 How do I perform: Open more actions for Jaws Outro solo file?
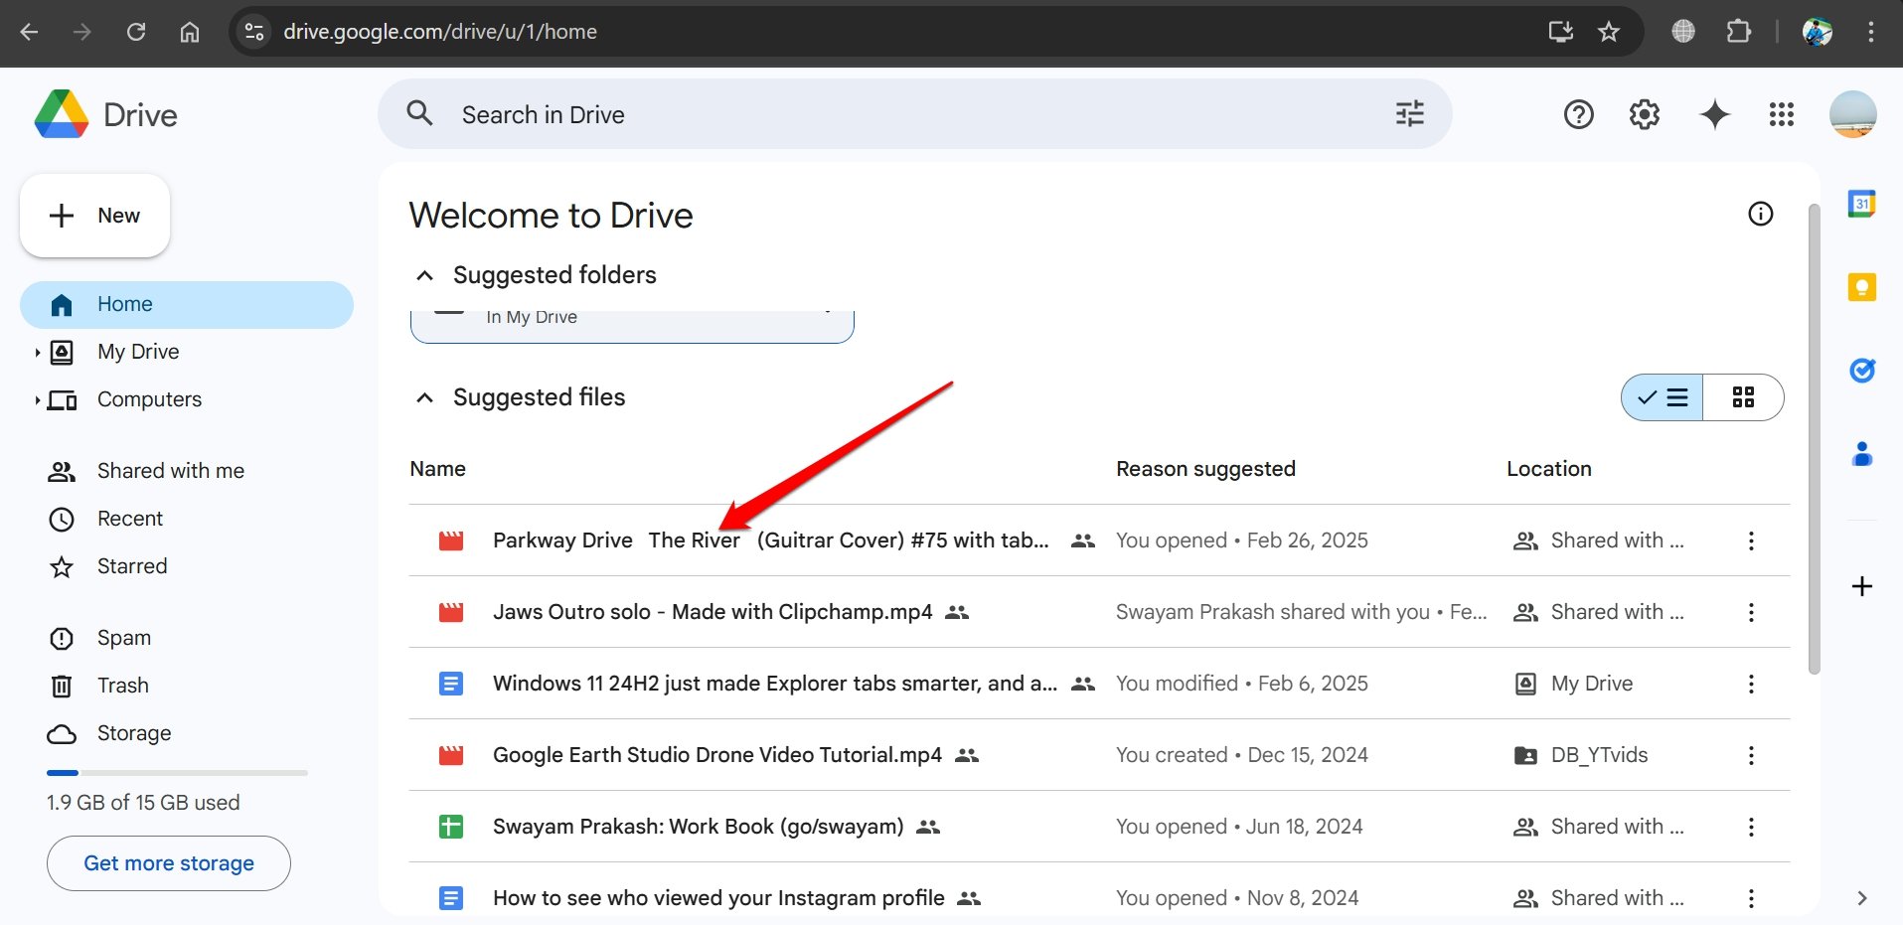pyautogui.click(x=1751, y=612)
